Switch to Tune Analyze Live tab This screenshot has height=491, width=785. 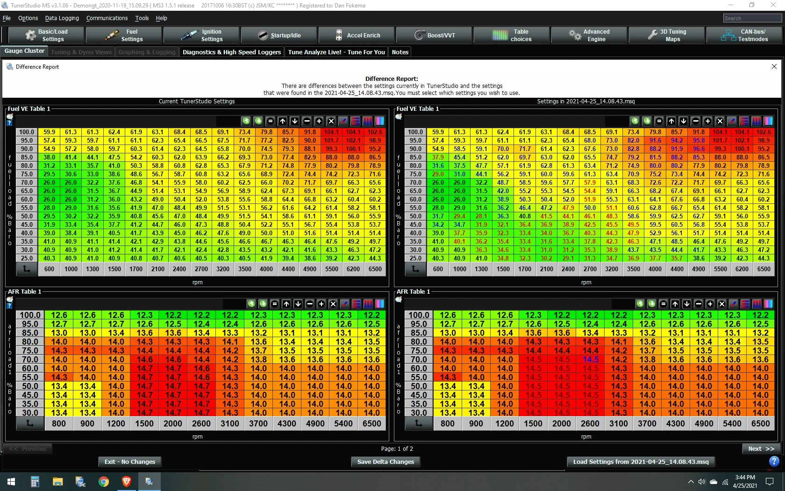click(x=336, y=52)
